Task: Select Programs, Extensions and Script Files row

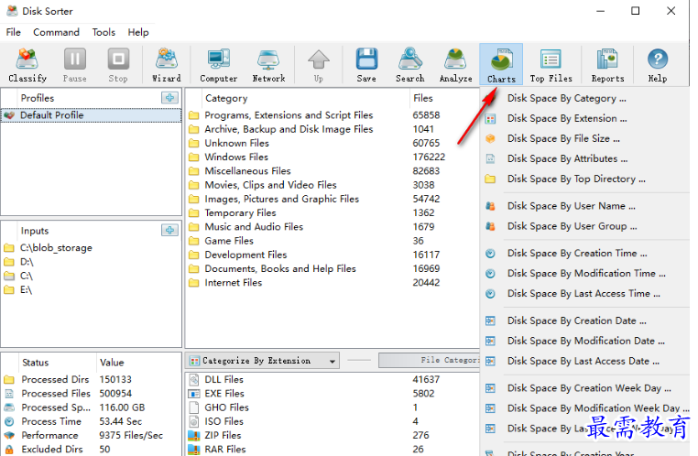Action: [x=333, y=115]
